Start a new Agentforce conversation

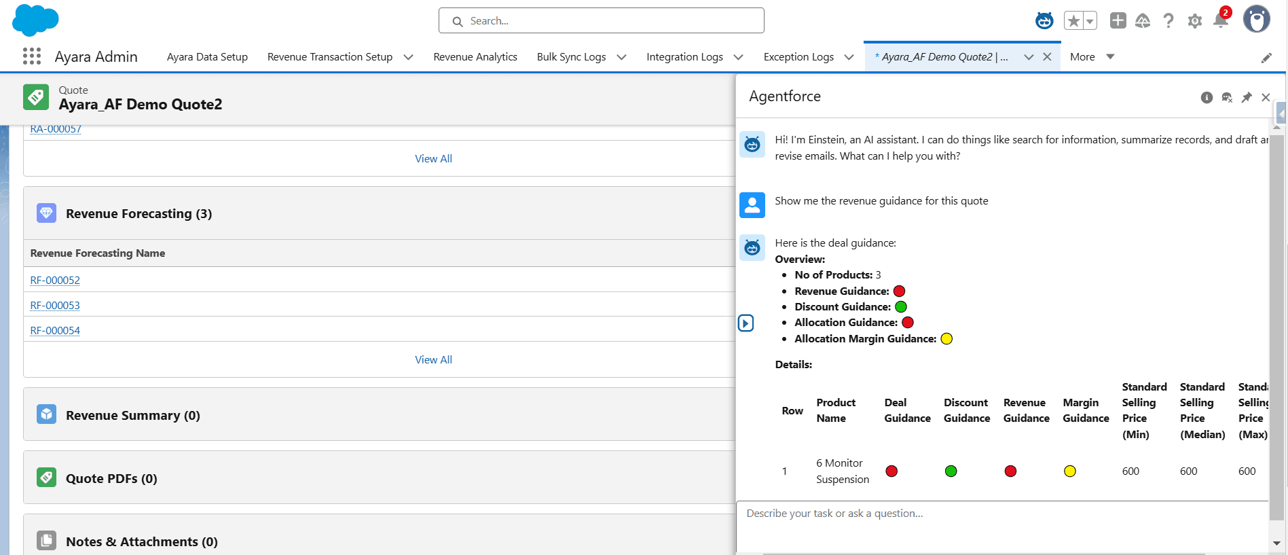[x=1226, y=97]
